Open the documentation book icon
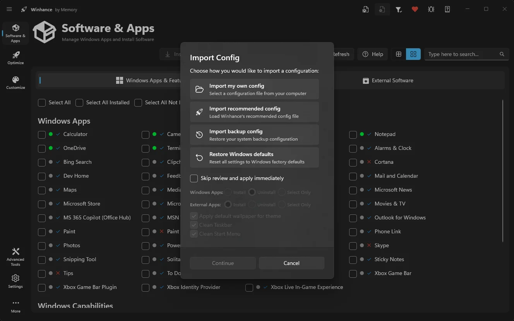This screenshot has height=321, width=514. tap(447, 9)
